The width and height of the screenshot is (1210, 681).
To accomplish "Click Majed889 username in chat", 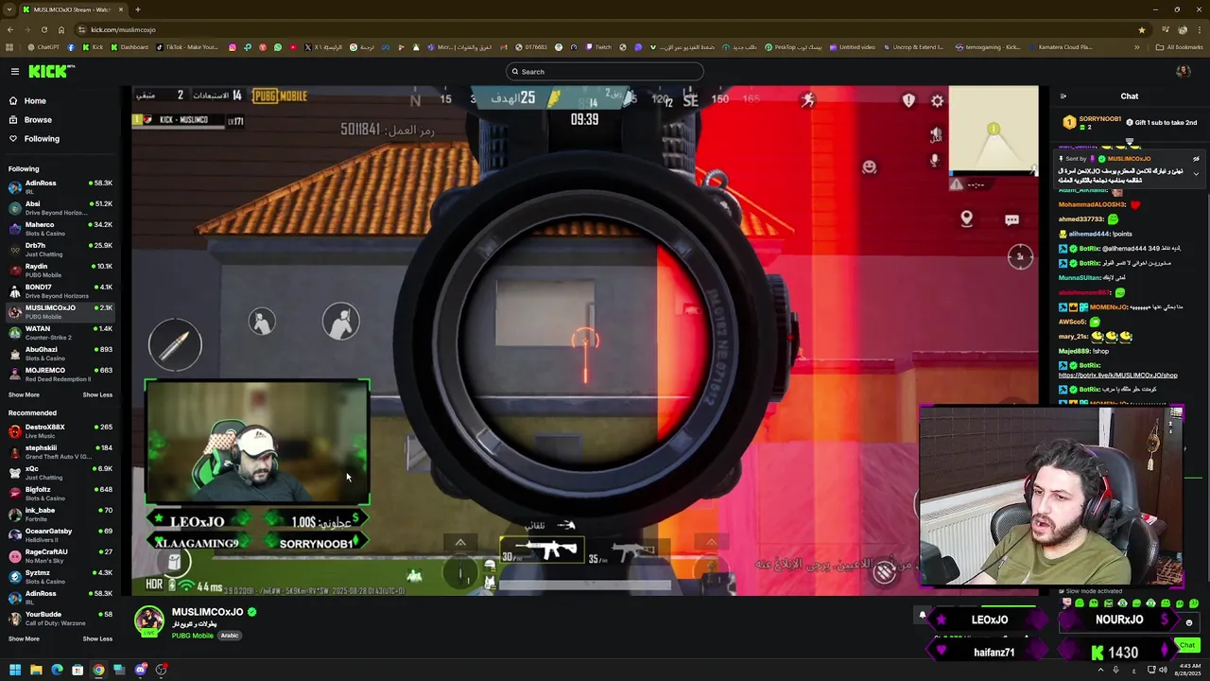I will [1075, 351].
